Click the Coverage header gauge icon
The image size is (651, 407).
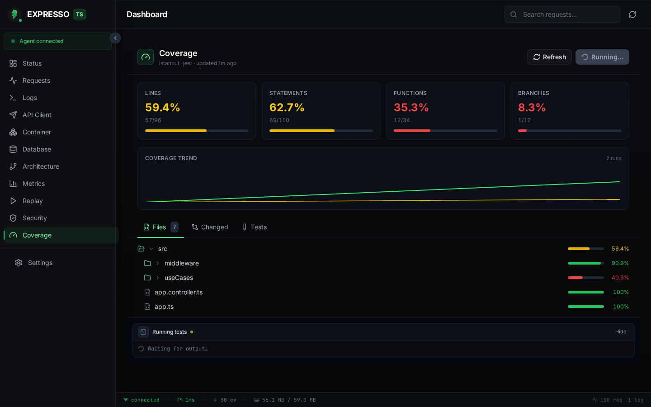[146, 57]
